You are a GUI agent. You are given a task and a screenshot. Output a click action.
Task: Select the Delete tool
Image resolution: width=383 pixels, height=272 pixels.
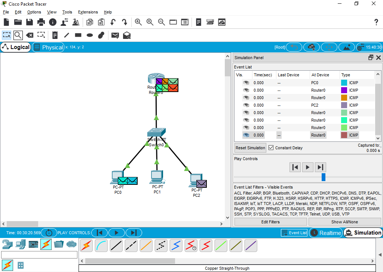point(30,36)
